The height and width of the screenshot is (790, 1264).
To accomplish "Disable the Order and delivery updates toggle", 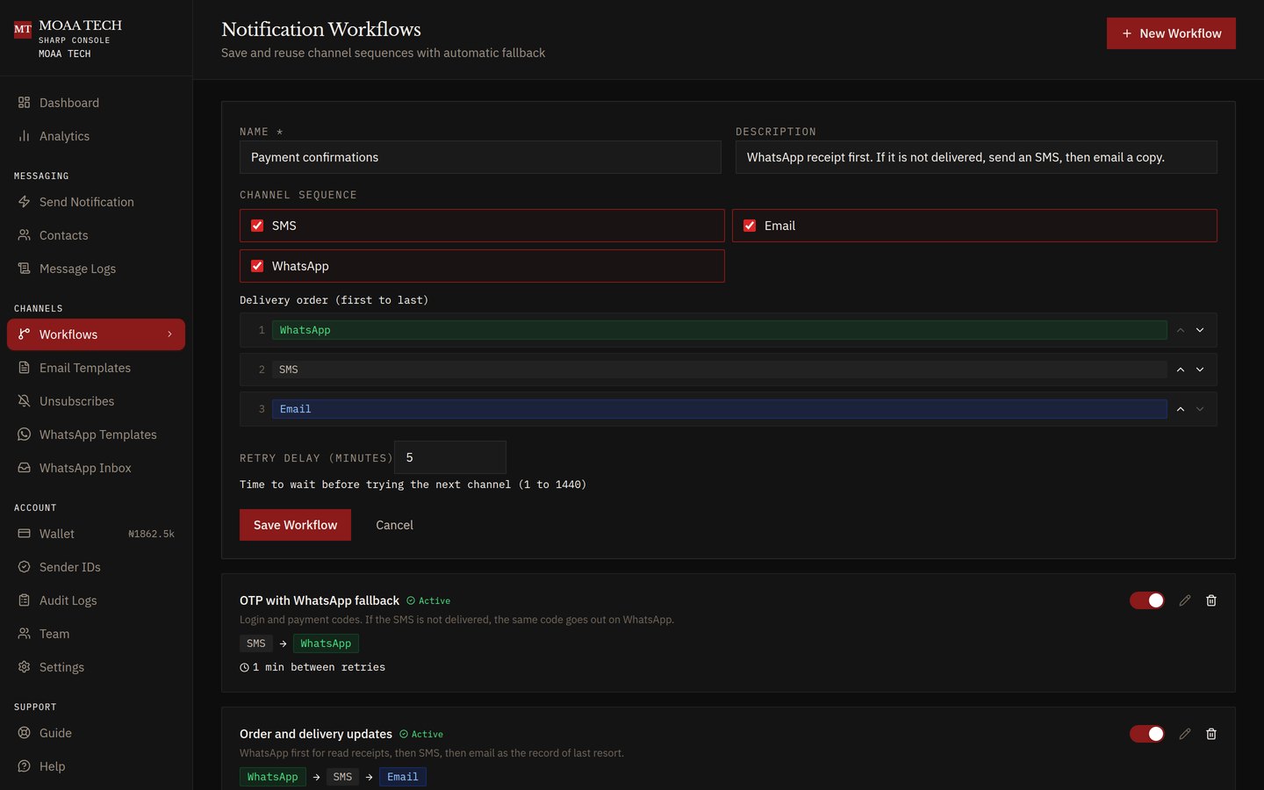I will pyautogui.click(x=1146, y=734).
